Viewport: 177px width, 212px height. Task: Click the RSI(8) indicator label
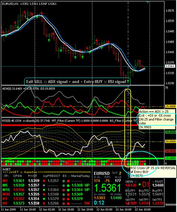click(x=6, y=121)
